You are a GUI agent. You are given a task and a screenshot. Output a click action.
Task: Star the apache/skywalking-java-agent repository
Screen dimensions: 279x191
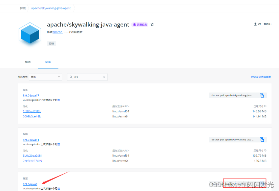point(152,24)
